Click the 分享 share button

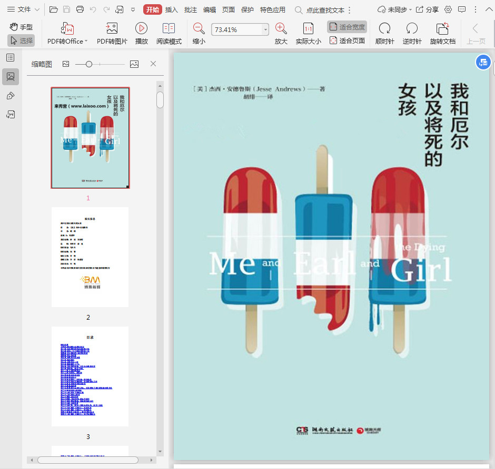pyautogui.click(x=427, y=10)
